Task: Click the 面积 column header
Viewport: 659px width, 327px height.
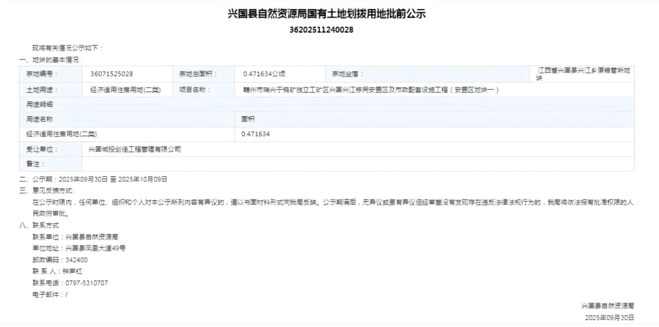Action: (248, 119)
